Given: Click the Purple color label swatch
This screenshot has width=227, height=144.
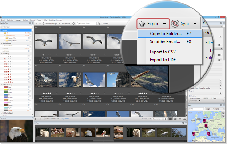Looking at the screenshot, I should pyautogui.click(x=6, y=98).
